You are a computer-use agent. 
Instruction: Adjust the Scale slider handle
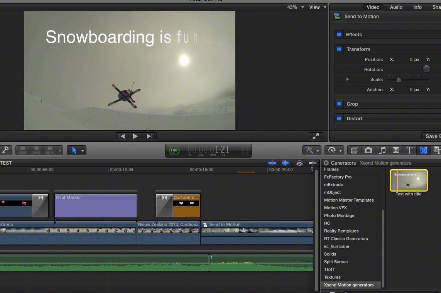point(399,79)
